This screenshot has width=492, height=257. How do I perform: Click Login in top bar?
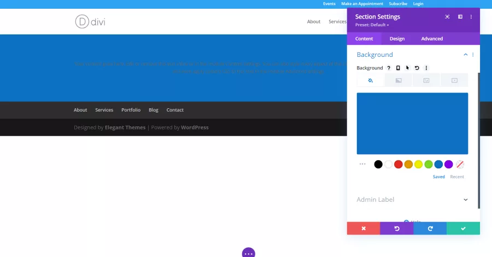(418, 4)
